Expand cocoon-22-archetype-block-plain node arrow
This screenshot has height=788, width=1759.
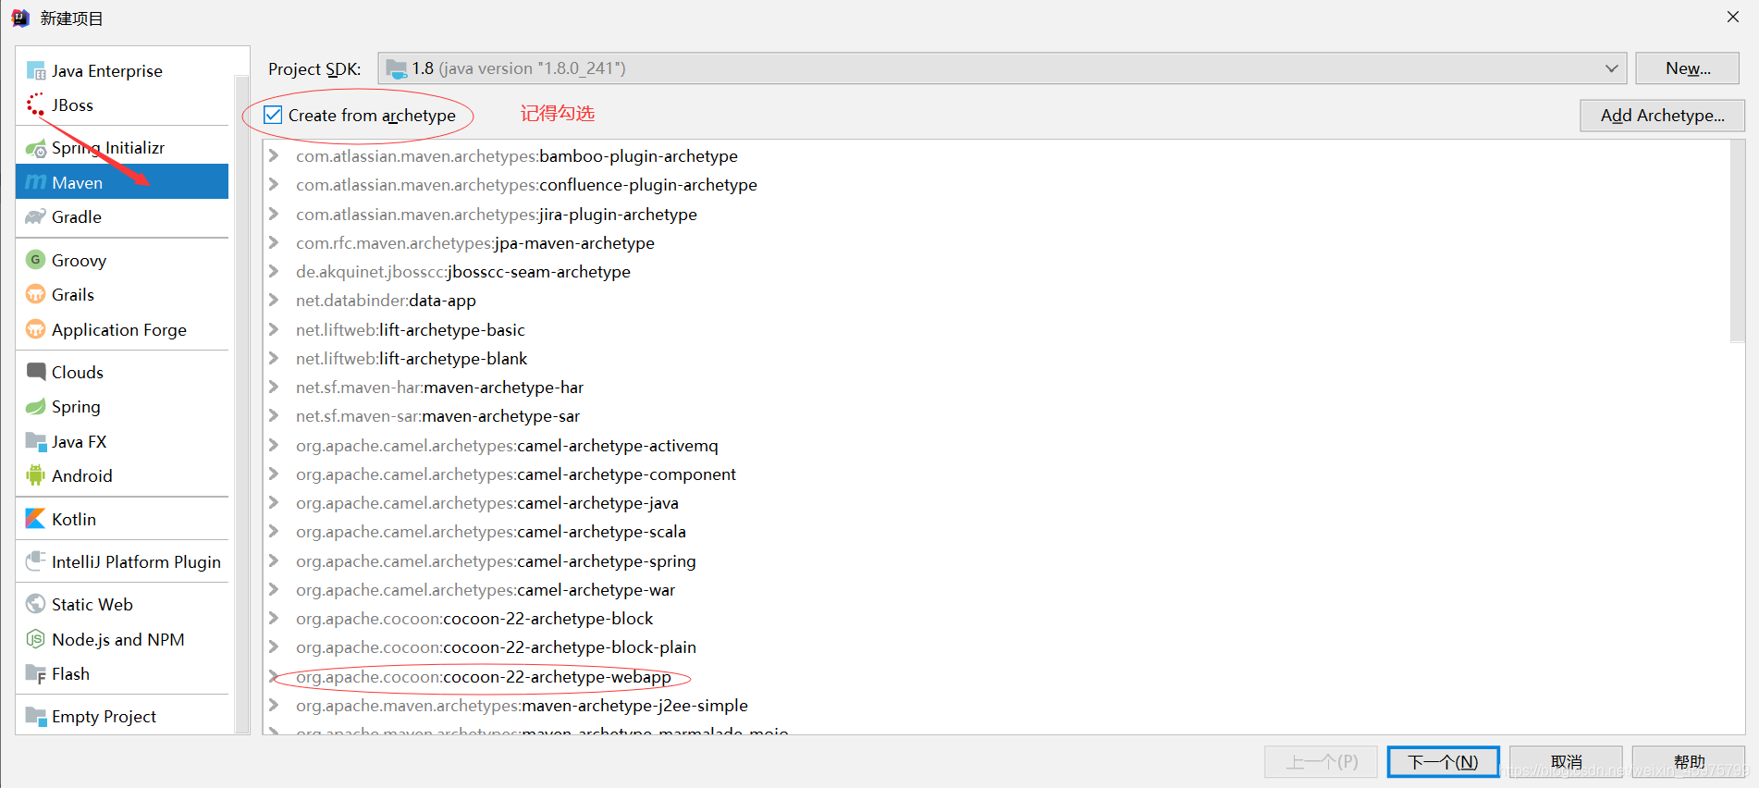[274, 646]
